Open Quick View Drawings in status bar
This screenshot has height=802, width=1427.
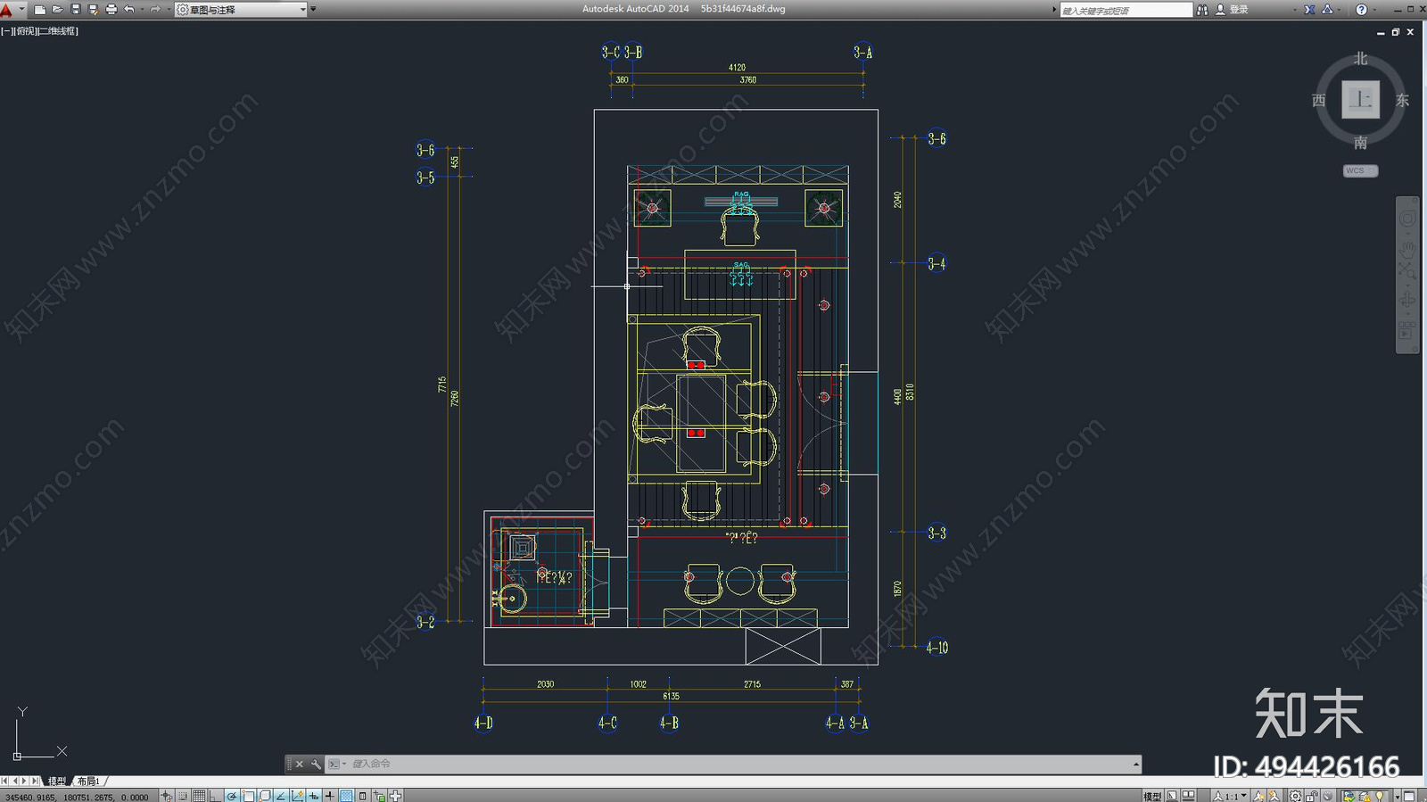pyautogui.click(x=1188, y=796)
